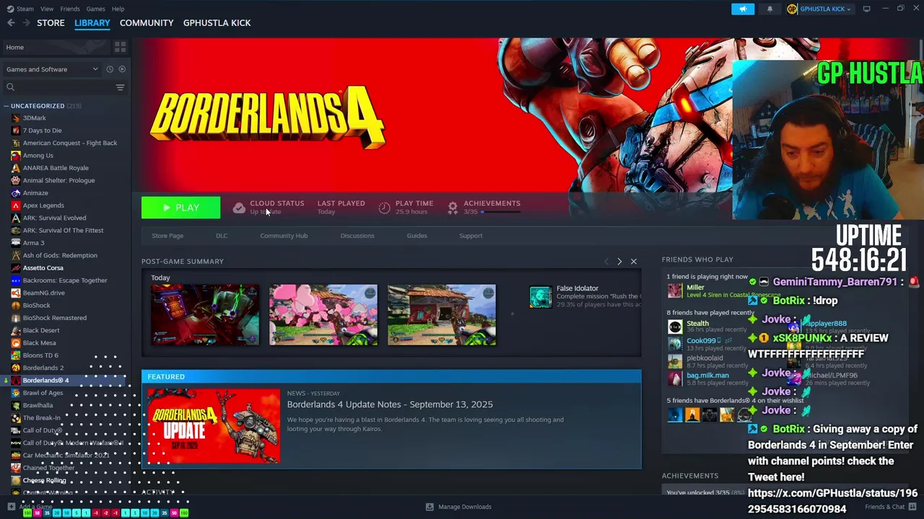Show next Post-Game Summary page arrow
The width and height of the screenshot is (924, 519).
(x=619, y=261)
